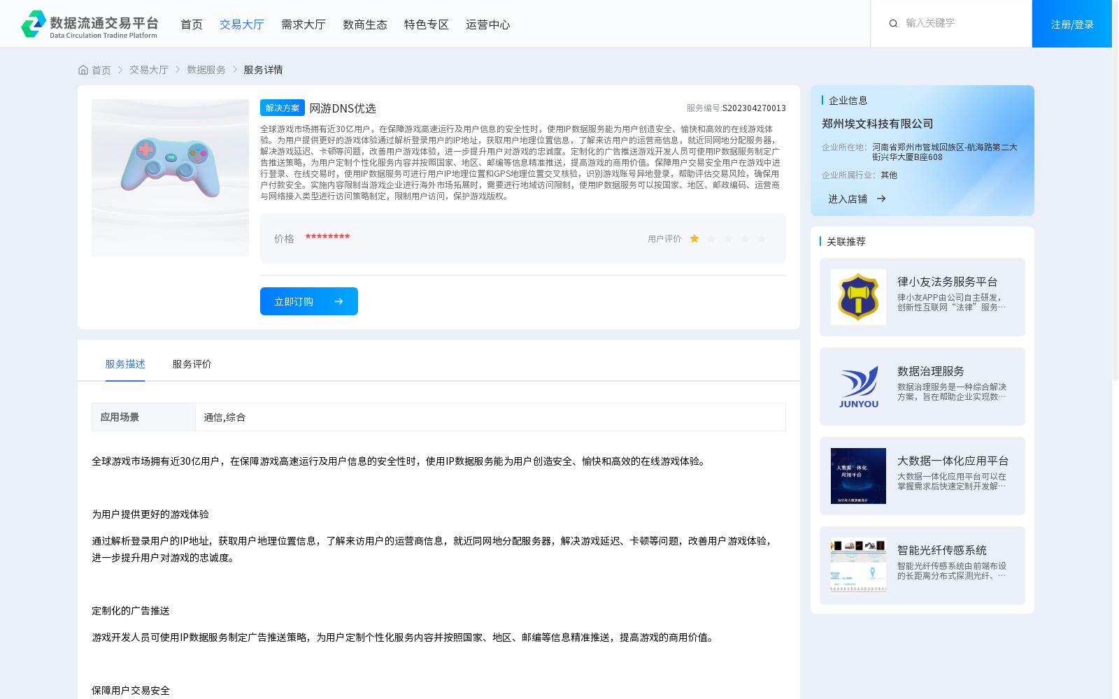Click the 解决方案 tag label
Screen dimensions: 1119x699
[x=283, y=108]
